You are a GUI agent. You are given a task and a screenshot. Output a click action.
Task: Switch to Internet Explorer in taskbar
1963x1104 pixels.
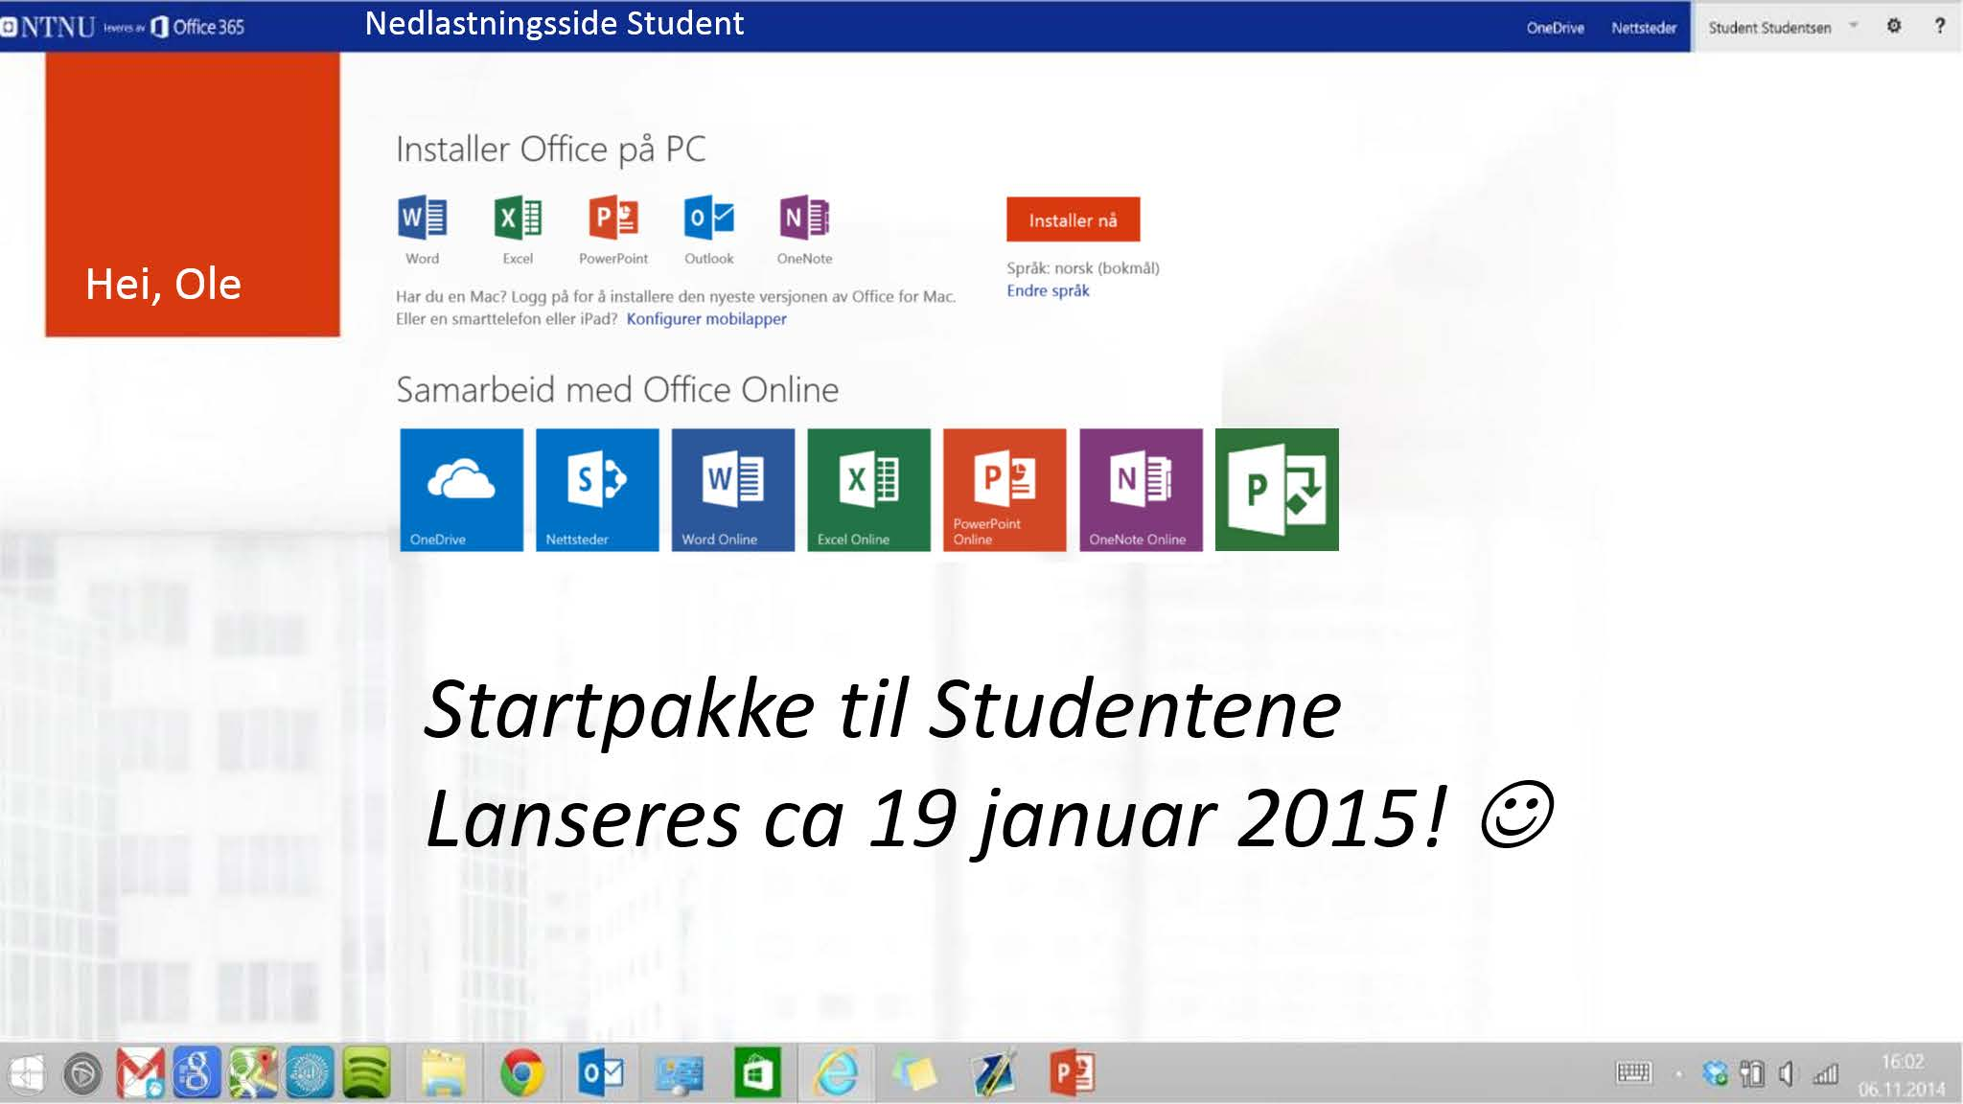point(837,1073)
